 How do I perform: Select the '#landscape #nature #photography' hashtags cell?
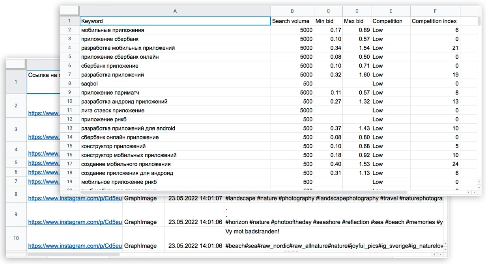tap(333, 198)
